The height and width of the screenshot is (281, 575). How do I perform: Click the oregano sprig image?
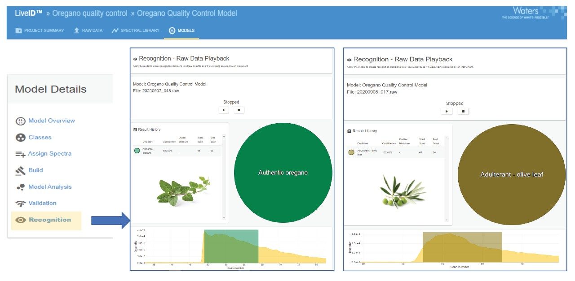pos(183,190)
